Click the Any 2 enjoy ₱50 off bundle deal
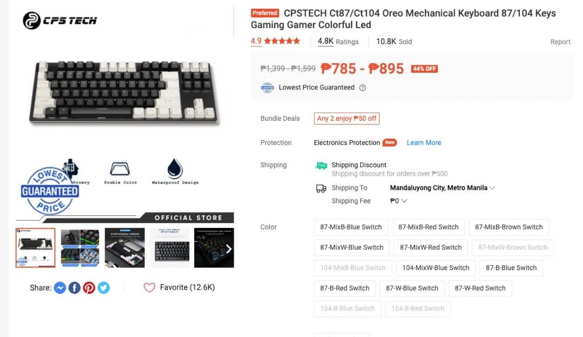 pyautogui.click(x=347, y=118)
